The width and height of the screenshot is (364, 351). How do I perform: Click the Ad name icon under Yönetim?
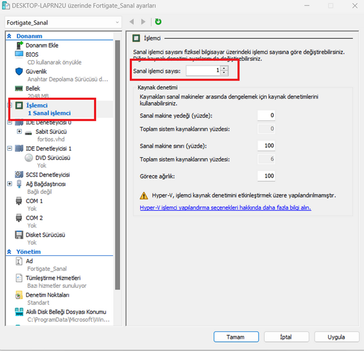point(19,261)
